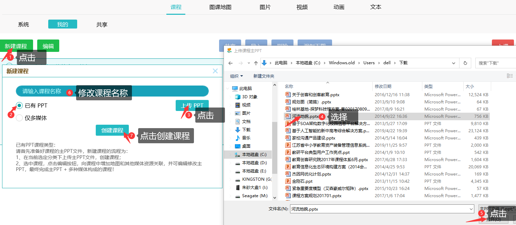
Task: Select the 3D 对象 folder icon
Action: point(237,97)
